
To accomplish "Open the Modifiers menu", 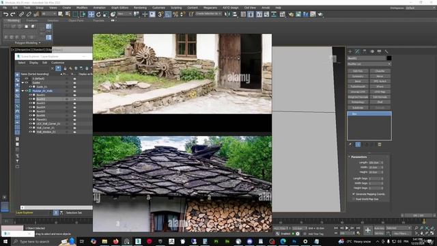I will click(82, 8).
